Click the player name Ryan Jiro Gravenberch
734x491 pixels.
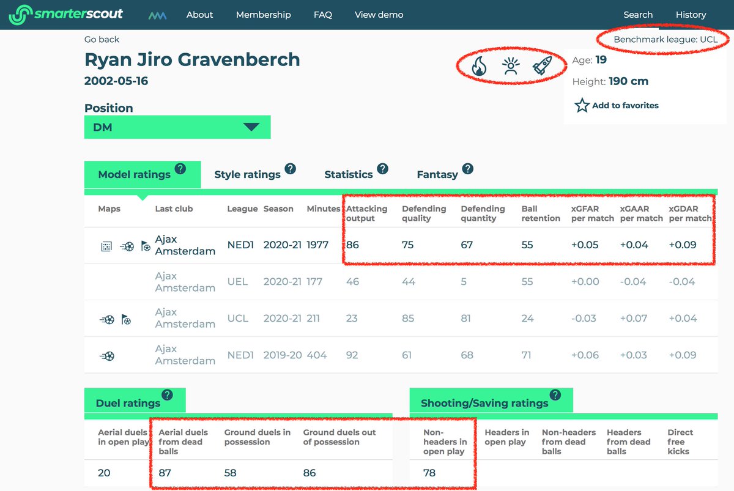pyautogui.click(x=192, y=60)
